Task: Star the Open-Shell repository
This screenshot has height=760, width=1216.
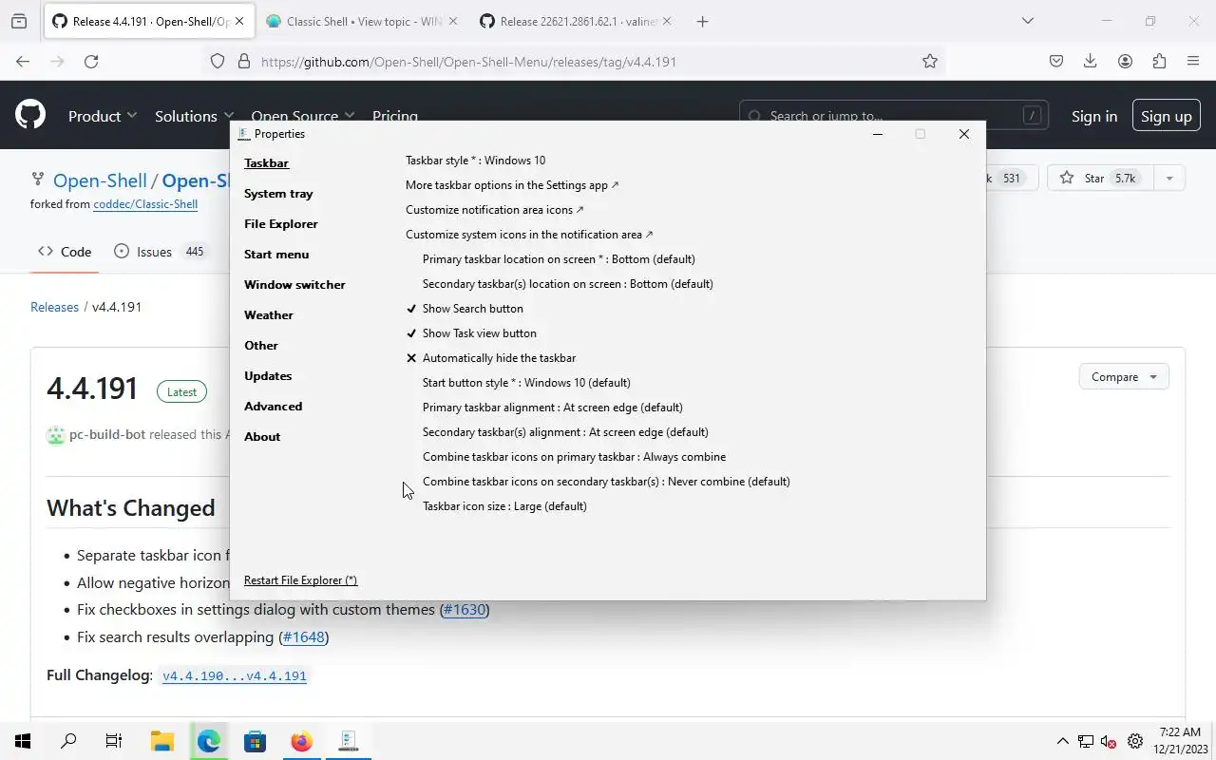Action: [x=1100, y=178]
